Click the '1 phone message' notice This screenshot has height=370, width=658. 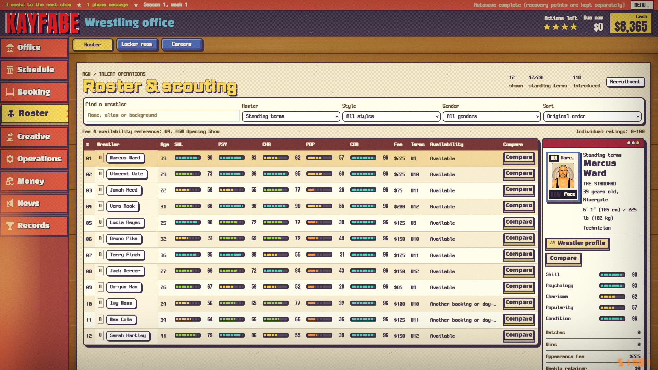(107, 5)
